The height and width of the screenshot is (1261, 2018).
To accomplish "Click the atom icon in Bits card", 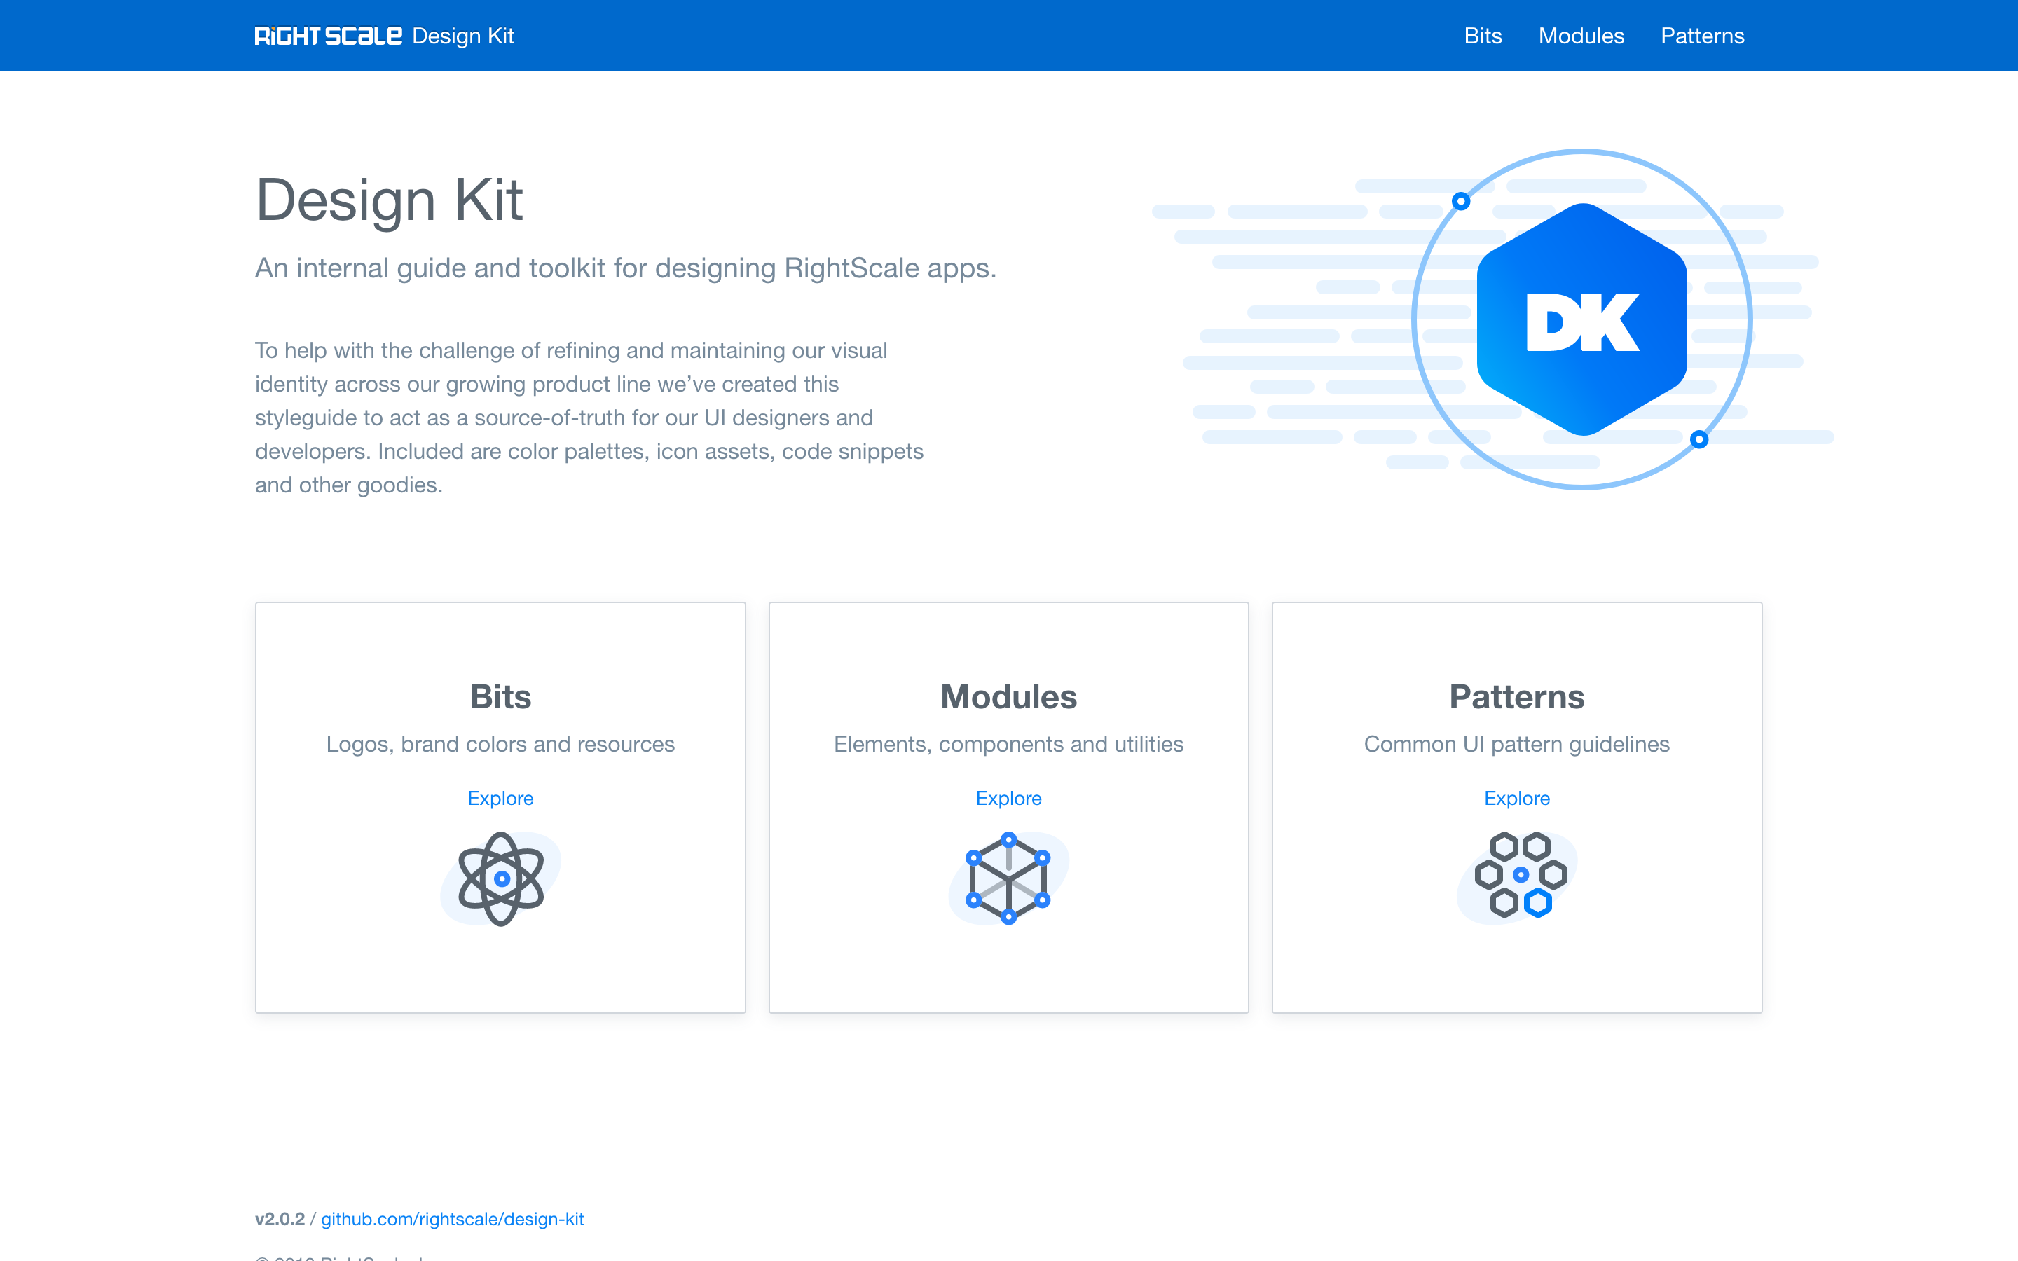I will click(x=500, y=878).
